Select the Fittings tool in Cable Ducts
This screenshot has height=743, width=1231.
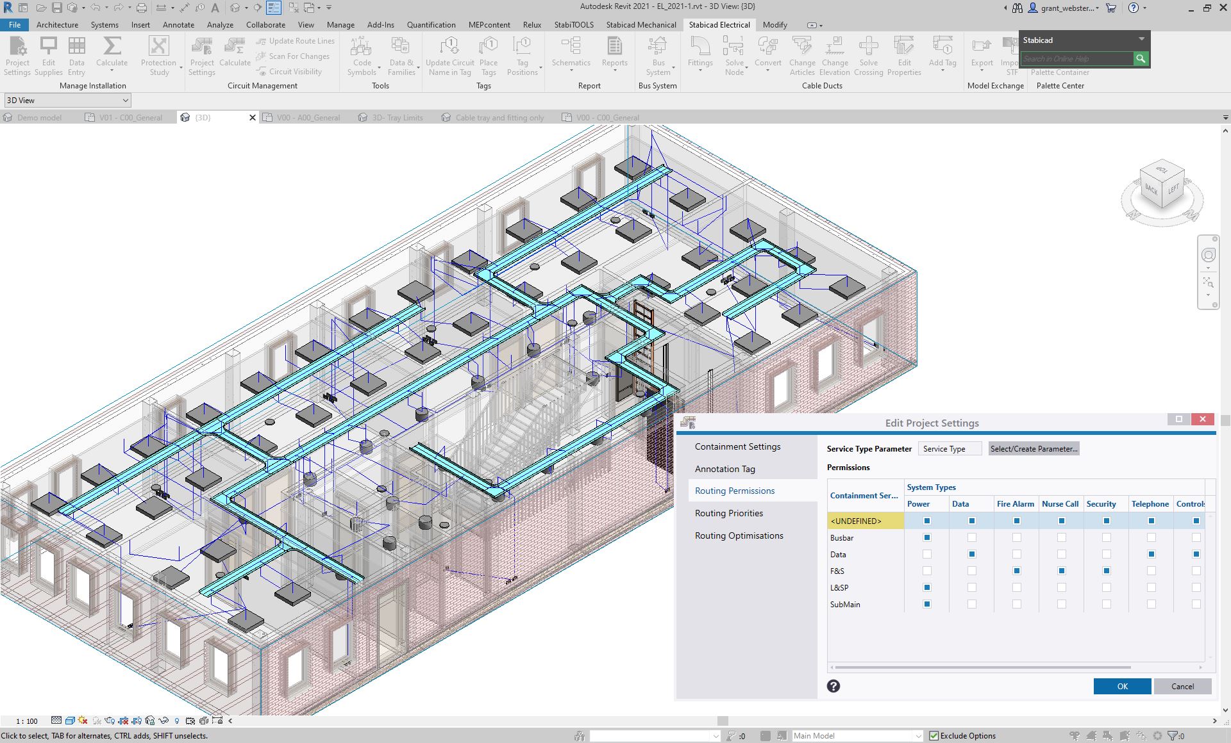coord(699,54)
